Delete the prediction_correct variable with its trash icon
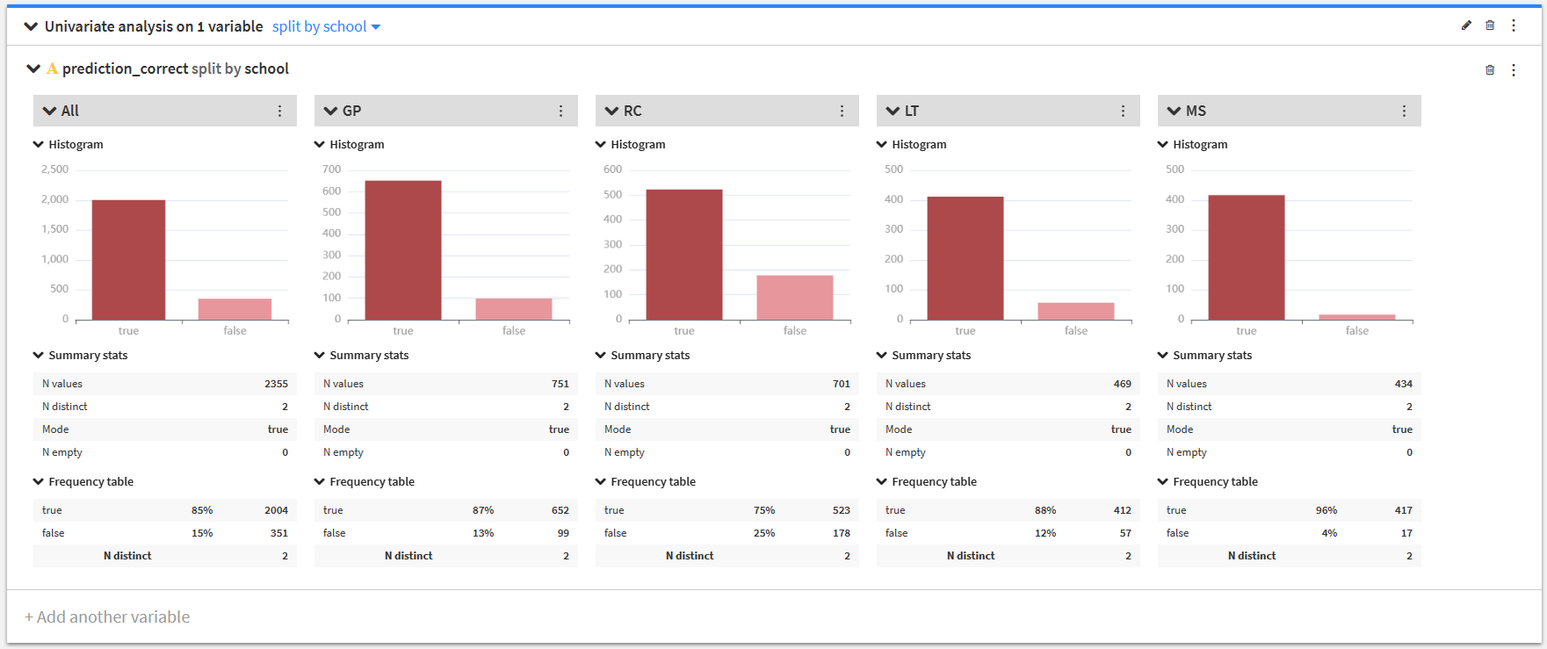The image size is (1547, 649). tap(1490, 69)
